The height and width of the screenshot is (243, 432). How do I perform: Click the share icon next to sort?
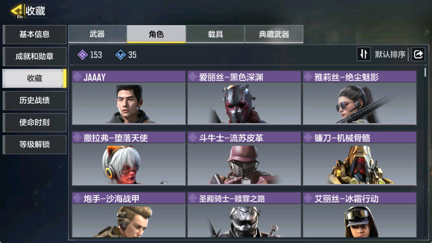point(418,55)
